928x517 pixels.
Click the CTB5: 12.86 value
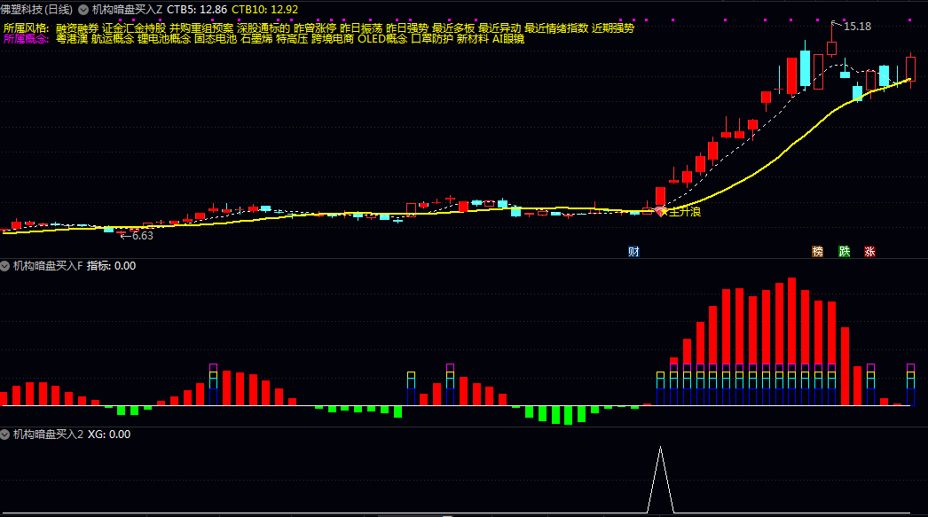click(197, 10)
